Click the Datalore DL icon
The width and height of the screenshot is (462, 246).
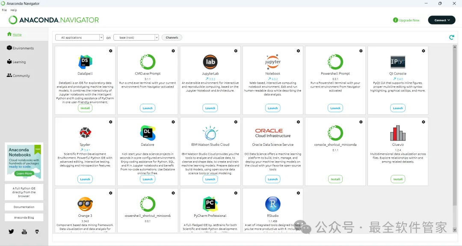pos(148,133)
